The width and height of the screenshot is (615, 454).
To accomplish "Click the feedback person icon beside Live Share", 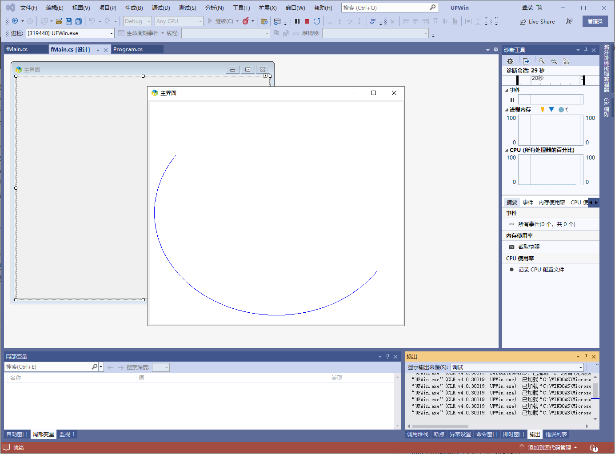I will [569, 21].
